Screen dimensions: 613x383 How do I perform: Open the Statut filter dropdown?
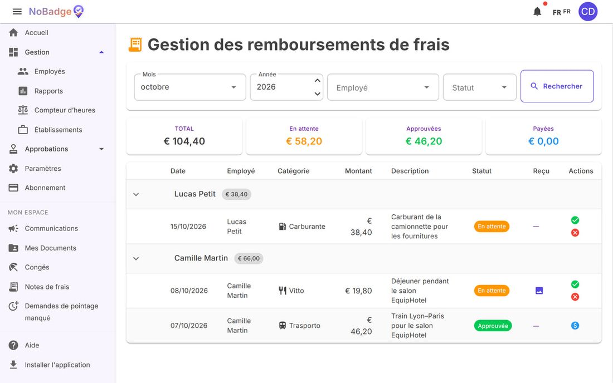point(480,87)
